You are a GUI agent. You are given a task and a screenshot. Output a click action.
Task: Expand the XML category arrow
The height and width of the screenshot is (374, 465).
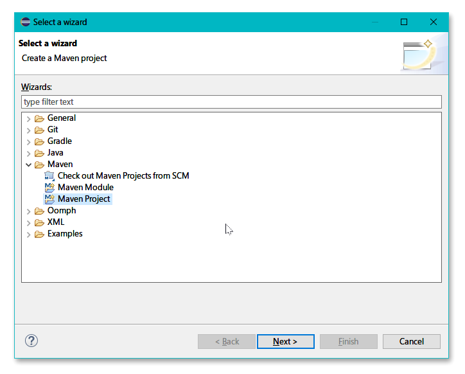(x=28, y=223)
